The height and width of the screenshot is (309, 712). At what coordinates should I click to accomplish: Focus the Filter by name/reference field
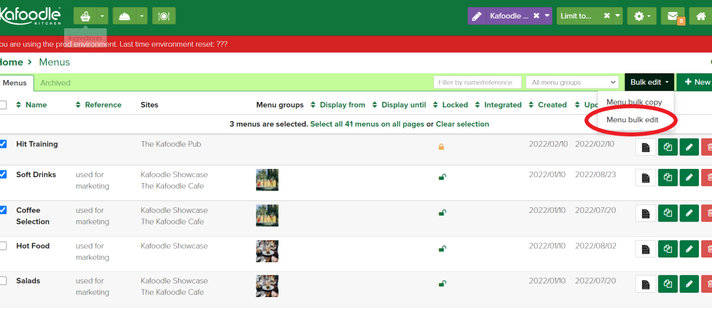[x=477, y=82]
